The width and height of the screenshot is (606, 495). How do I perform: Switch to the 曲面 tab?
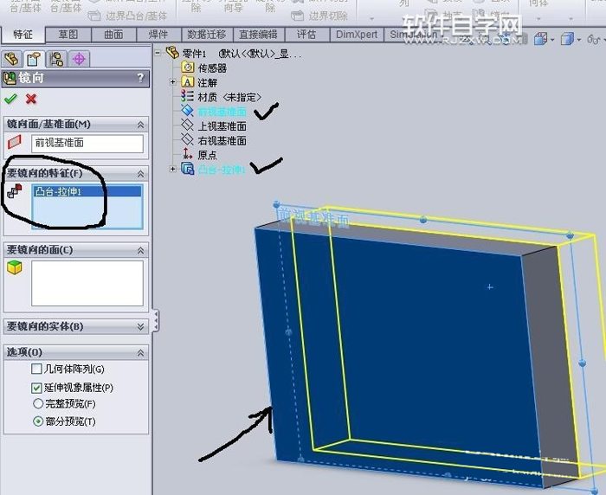113,35
